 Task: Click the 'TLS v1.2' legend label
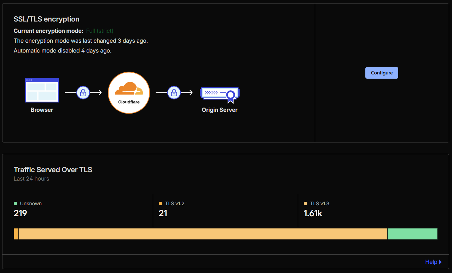click(x=175, y=204)
